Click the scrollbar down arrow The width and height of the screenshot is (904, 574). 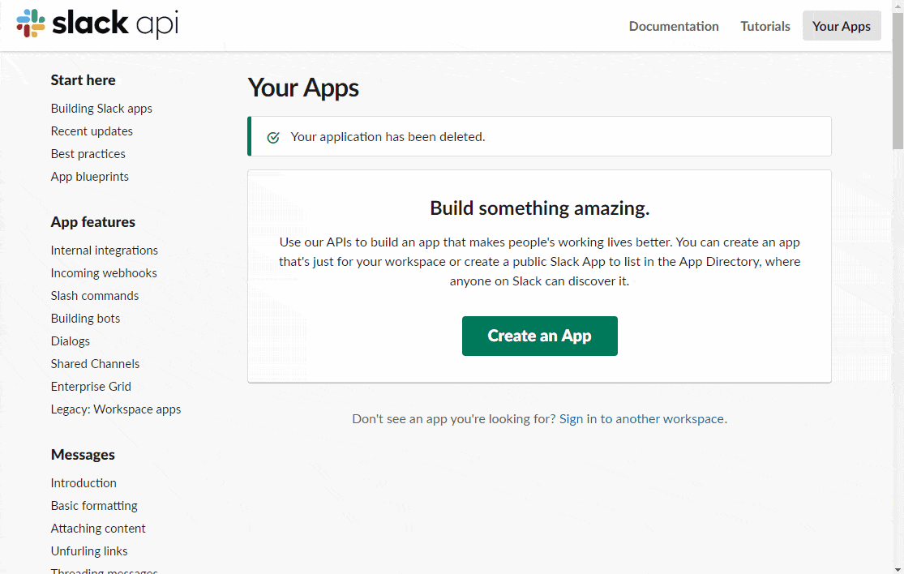898,569
